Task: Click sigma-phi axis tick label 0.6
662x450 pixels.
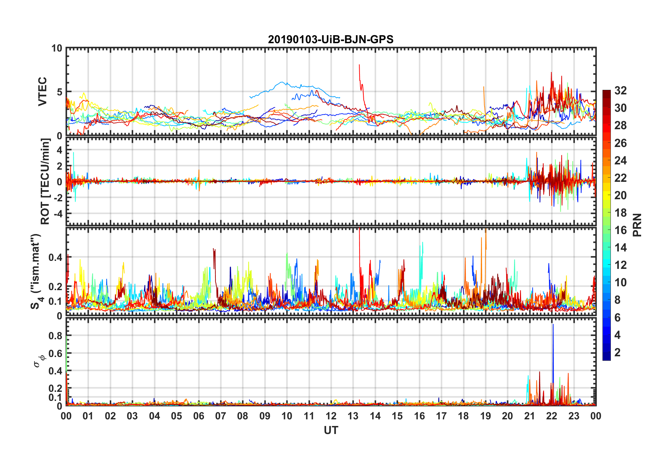Action: click(x=56, y=353)
